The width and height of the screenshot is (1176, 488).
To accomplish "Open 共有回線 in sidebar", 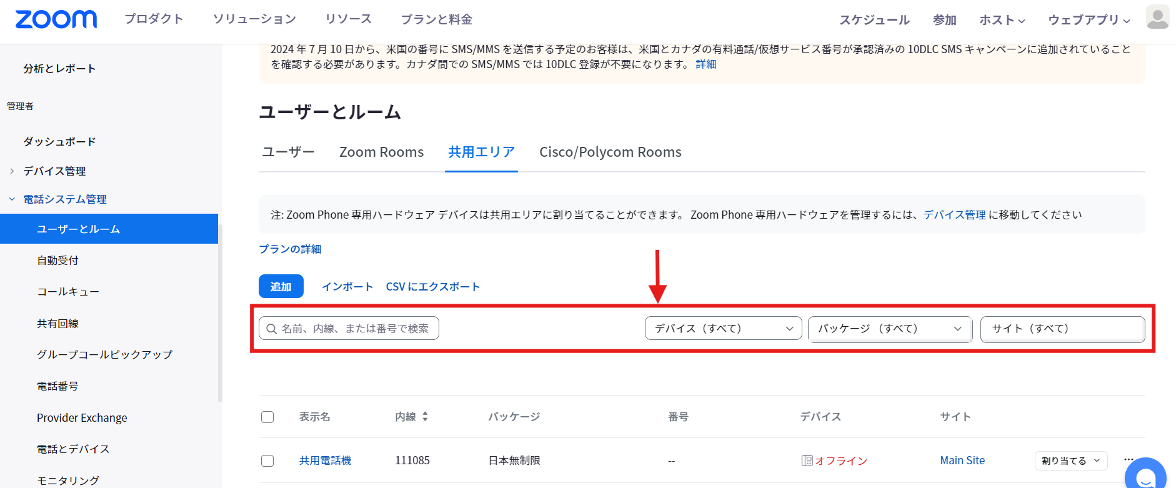I will (57, 323).
